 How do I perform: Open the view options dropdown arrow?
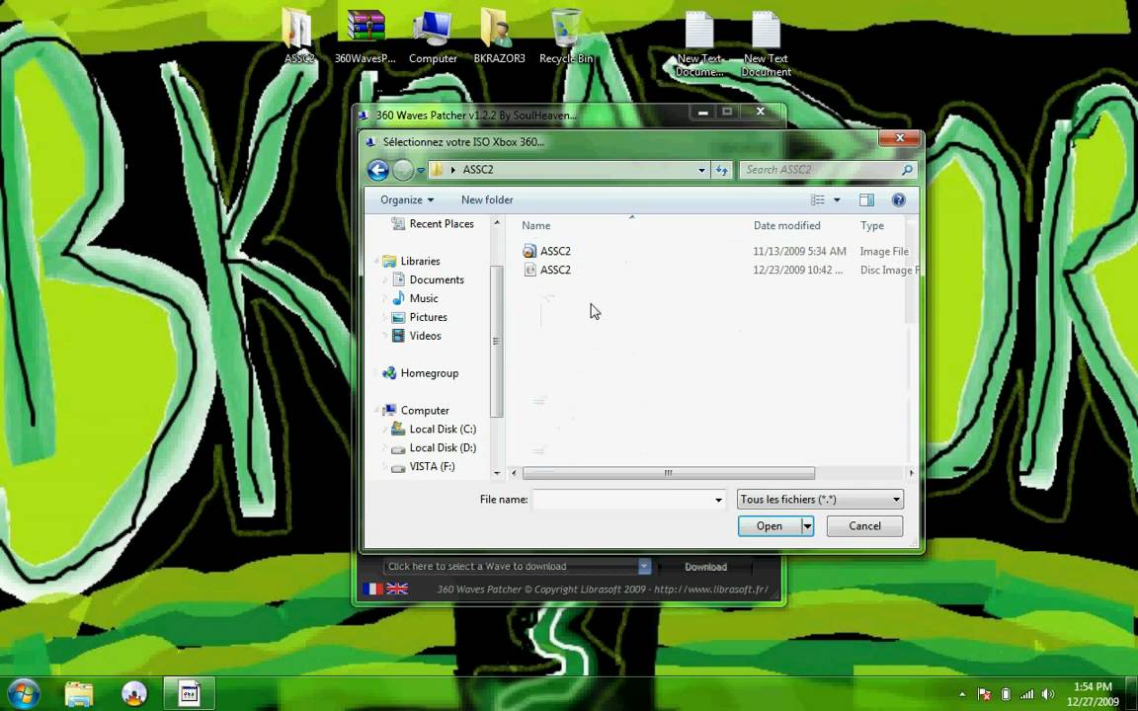[x=837, y=199]
